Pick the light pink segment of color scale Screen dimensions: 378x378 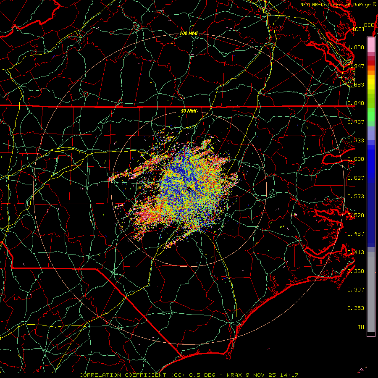[371, 45]
